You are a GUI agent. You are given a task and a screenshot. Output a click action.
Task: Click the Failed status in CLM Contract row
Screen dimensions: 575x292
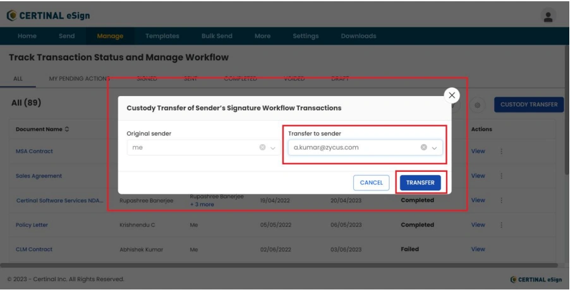(409, 249)
